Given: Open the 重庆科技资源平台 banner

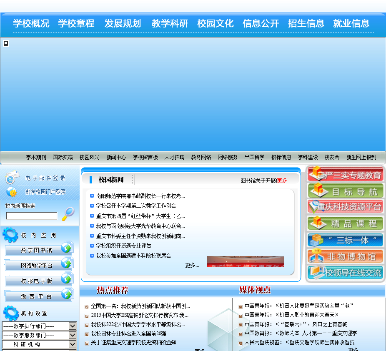Looking at the screenshot, I should point(346,206).
